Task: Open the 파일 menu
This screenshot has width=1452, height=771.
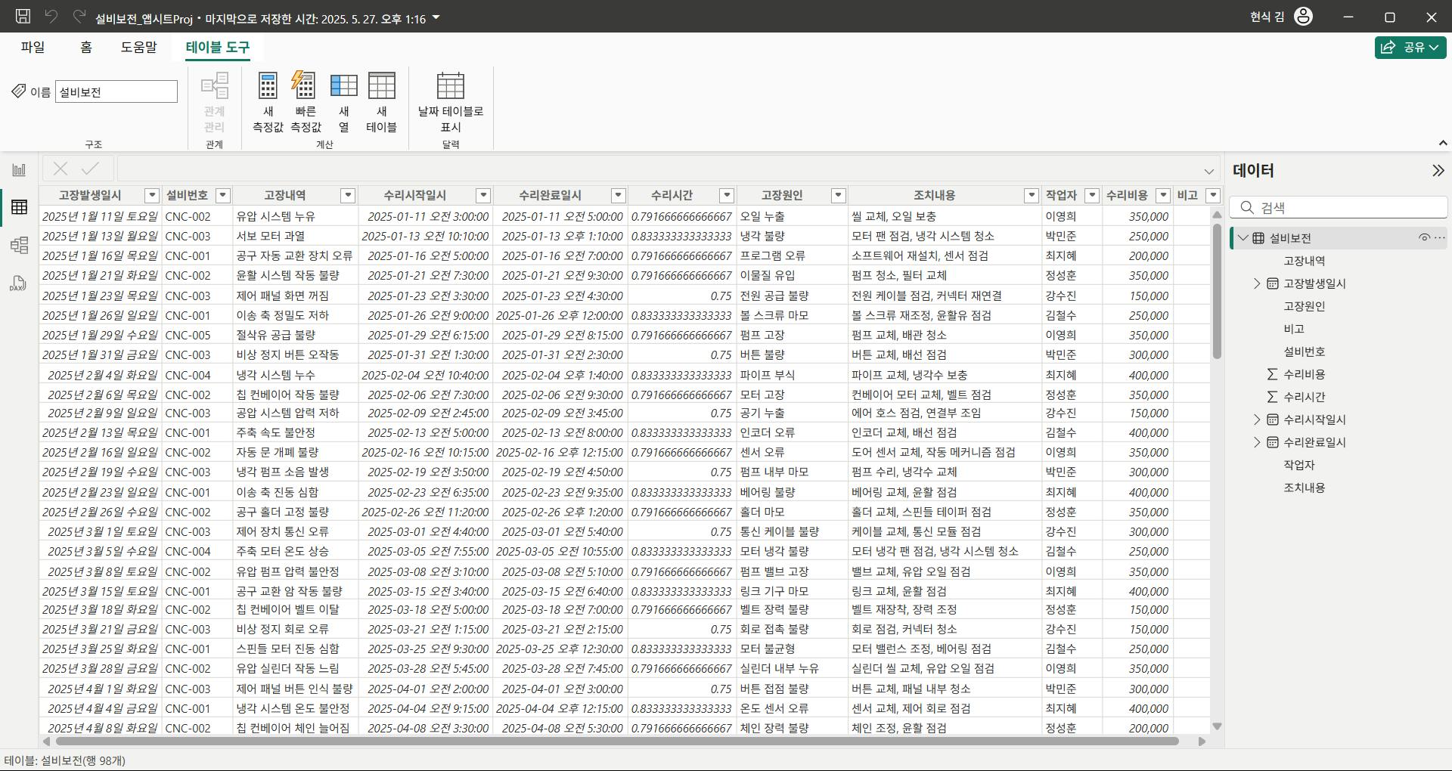Action: (x=33, y=47)
